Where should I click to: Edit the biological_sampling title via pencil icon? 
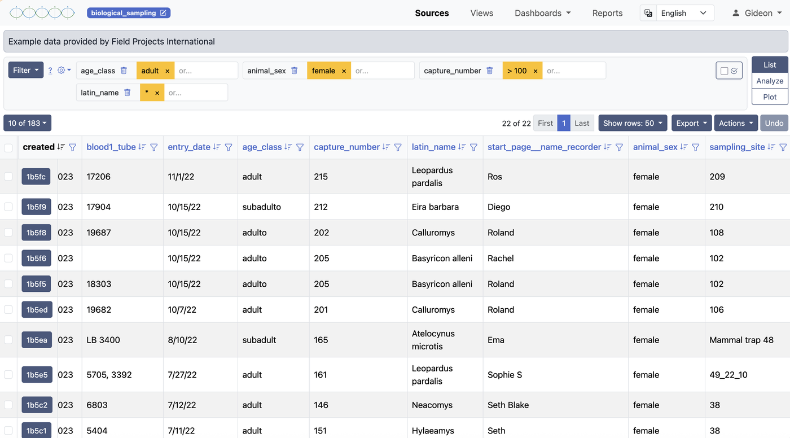pos(164,12)
